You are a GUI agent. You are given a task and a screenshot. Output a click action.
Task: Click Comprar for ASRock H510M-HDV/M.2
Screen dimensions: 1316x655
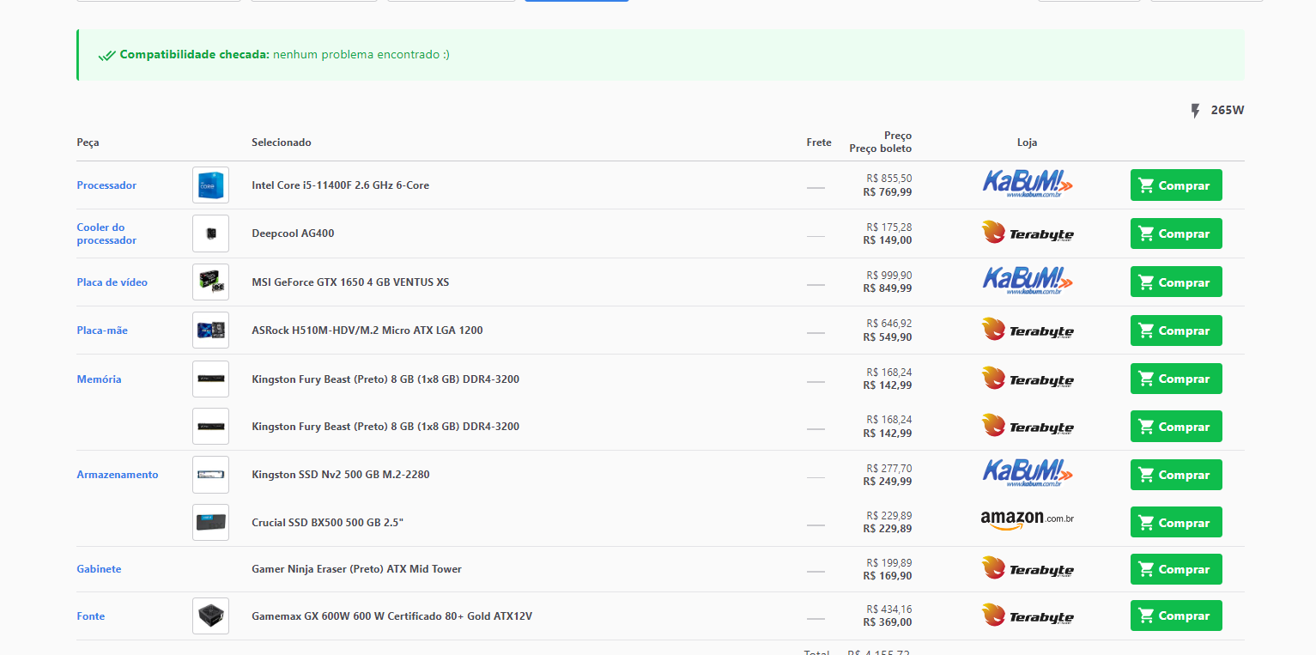tap(1176, 331)
